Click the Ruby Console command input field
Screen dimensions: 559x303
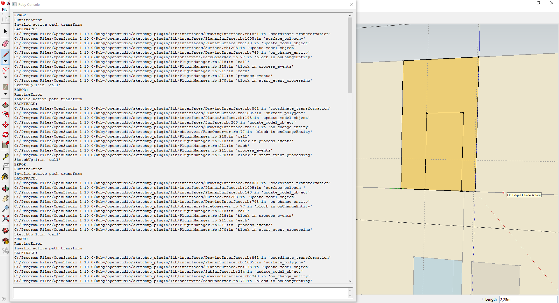pyautogui.click(x=181, y=293)
